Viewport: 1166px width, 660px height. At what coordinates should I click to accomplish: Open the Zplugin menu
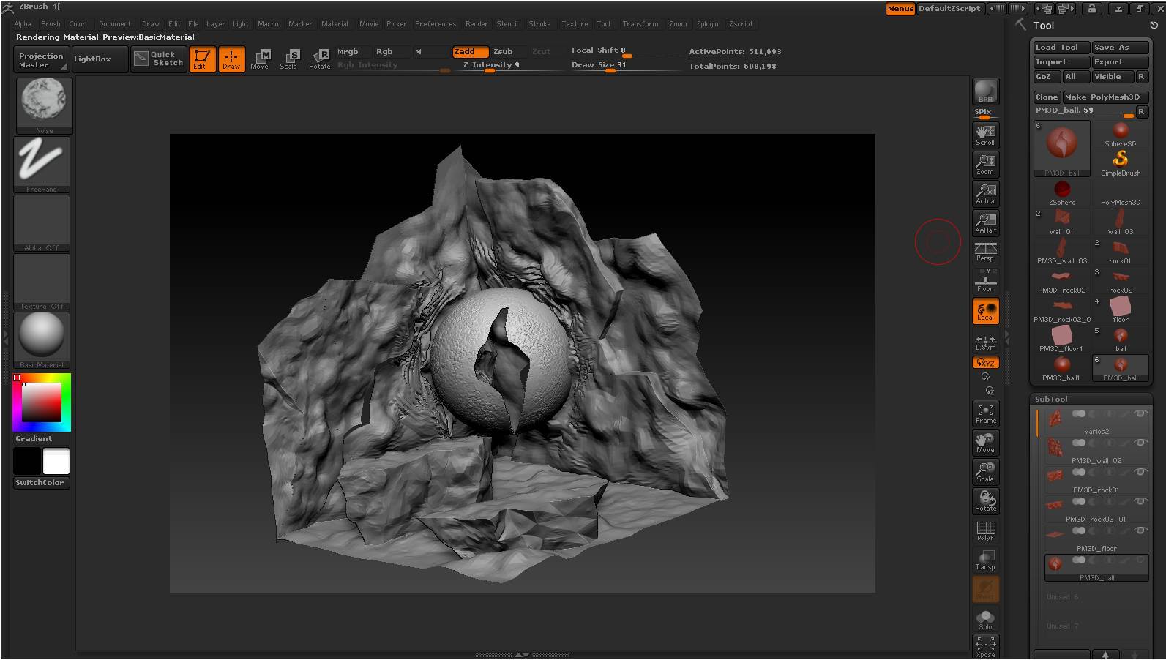[x=707, y=23]
